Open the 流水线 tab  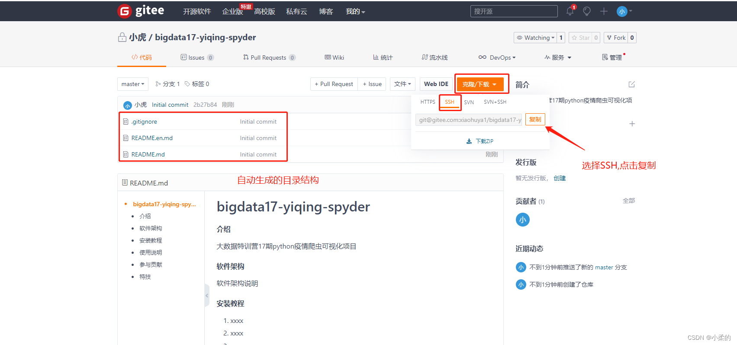pos(434,57)
